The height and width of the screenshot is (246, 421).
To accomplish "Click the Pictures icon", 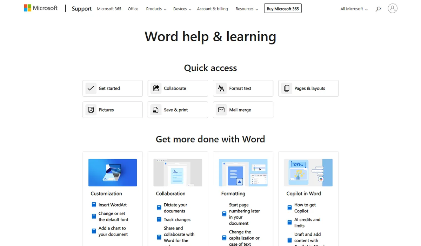I will (91, 110).
